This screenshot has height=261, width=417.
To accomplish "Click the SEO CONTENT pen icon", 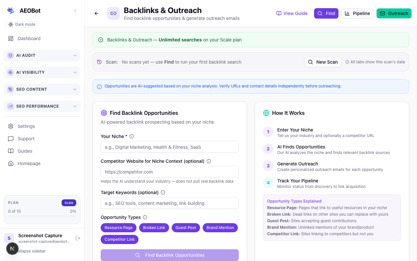I will pos(10,89).
